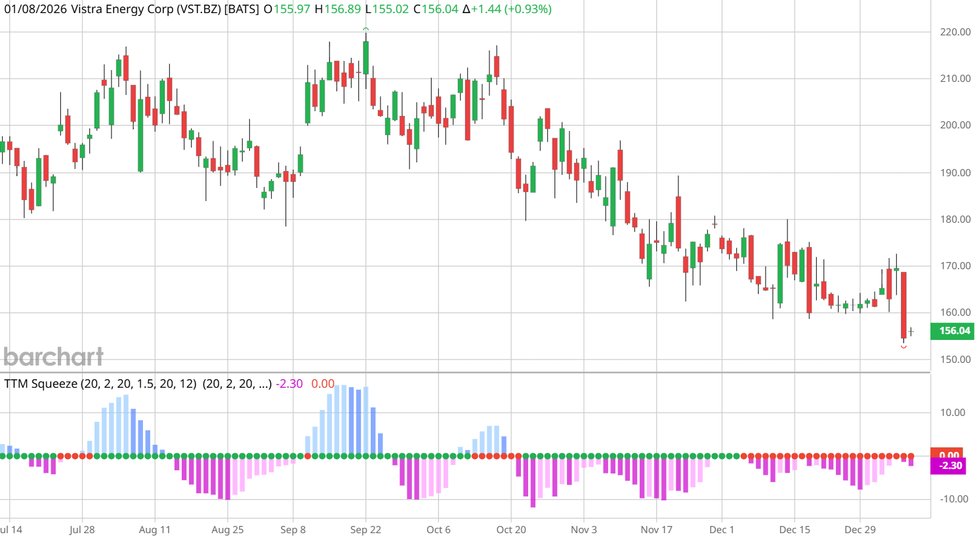Click the 150.00 price axis label

tap(955, 360)
